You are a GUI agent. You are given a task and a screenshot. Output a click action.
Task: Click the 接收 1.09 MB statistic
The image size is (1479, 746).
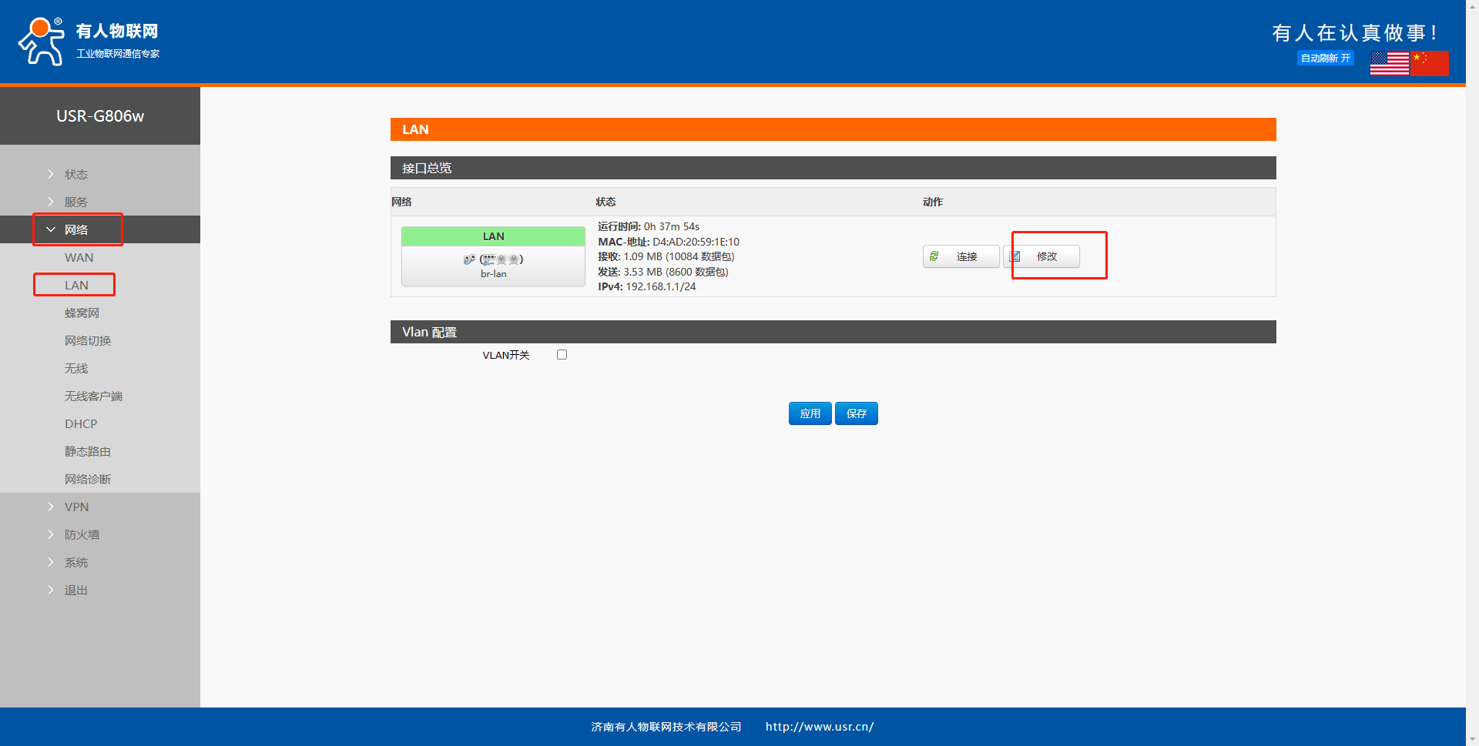[666, 256]
